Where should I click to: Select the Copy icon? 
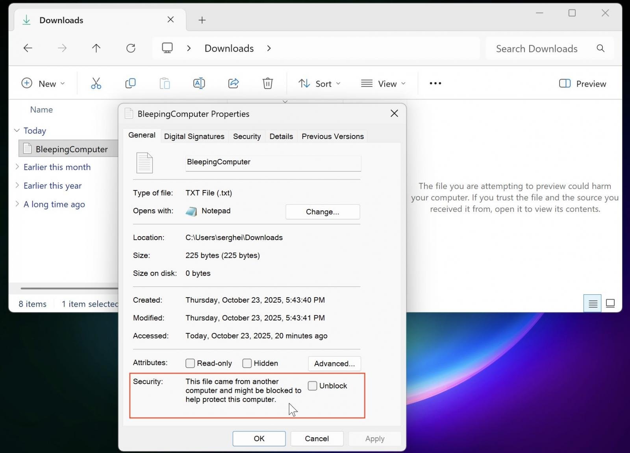pos(130,83)
